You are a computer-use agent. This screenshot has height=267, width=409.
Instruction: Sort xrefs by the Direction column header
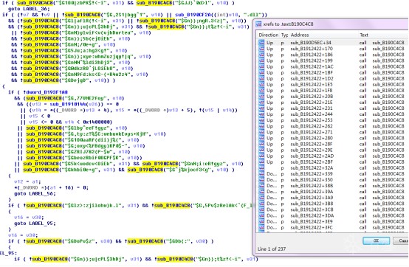point(269,35)
